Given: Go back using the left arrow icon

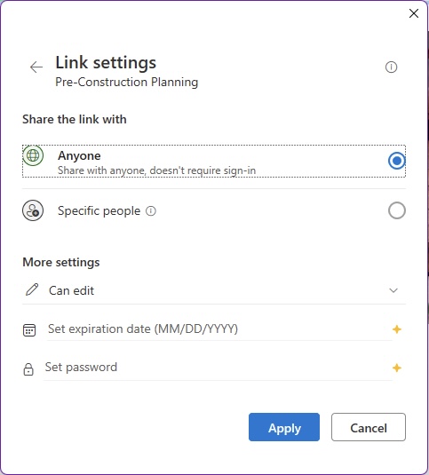Looking at the screenshot, I should click(36, 67).
